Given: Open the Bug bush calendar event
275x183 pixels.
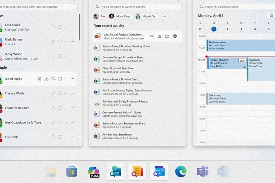Looking at the screenshot, I should tap(261, 69).
